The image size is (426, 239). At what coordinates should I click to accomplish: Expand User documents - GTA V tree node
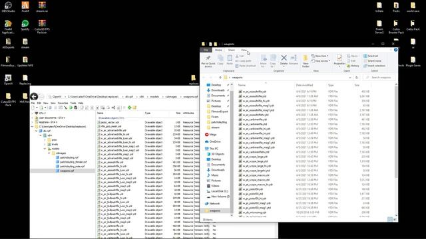click(33, 118)
